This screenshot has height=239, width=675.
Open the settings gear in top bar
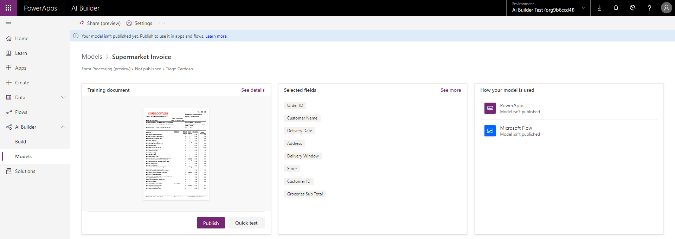pos(633,8)
